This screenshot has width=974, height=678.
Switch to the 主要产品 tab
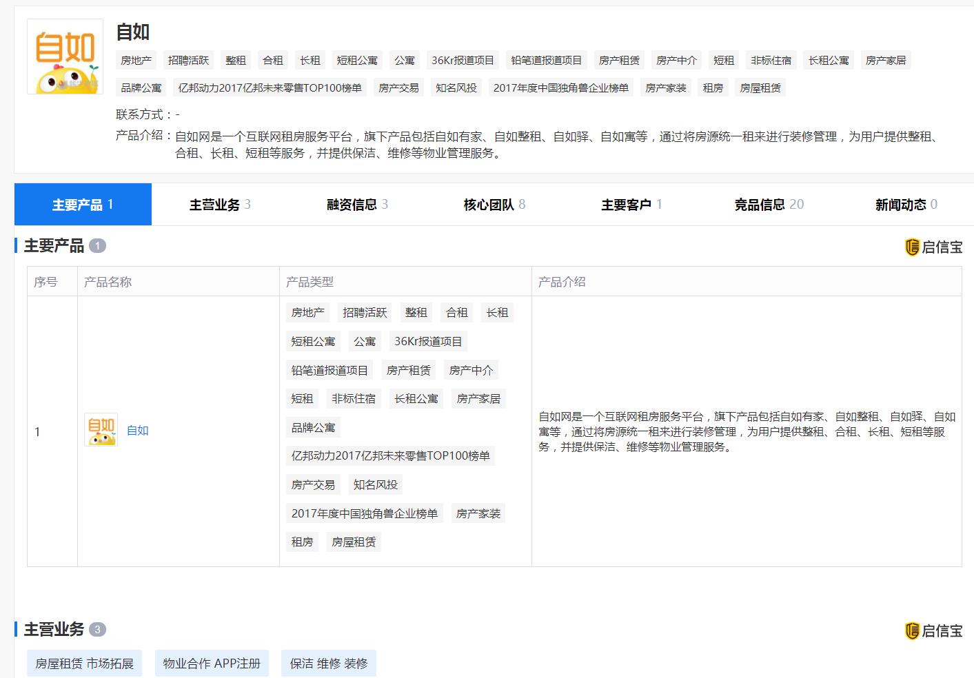tap(83, 205)
